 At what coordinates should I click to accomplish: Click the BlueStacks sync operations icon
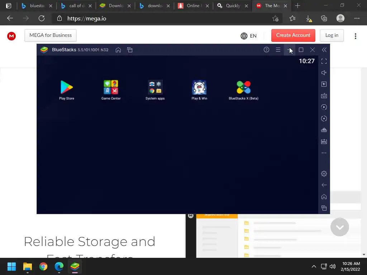tap(324, 119)
